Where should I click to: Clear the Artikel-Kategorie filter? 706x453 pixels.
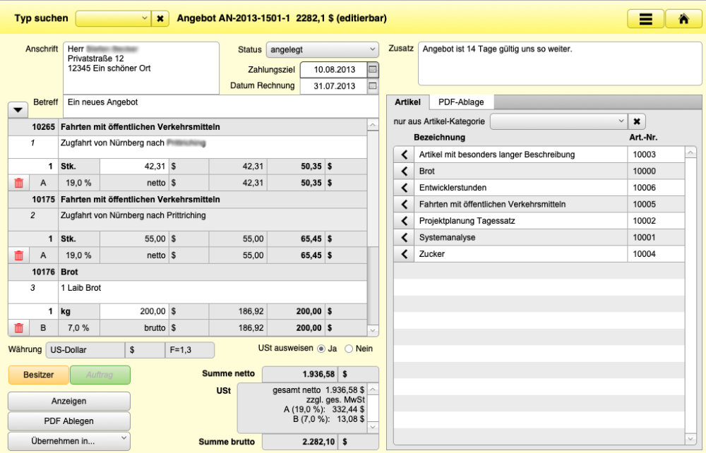pyautogui.click(x=635, y=121)
